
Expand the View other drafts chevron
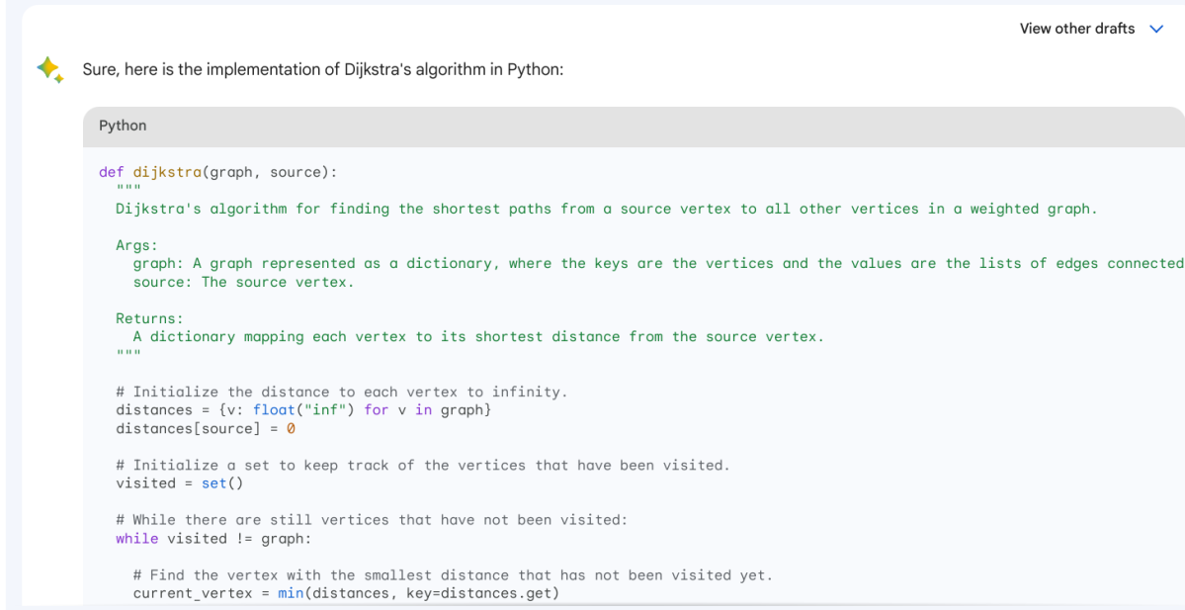[x=1156, y=29]
